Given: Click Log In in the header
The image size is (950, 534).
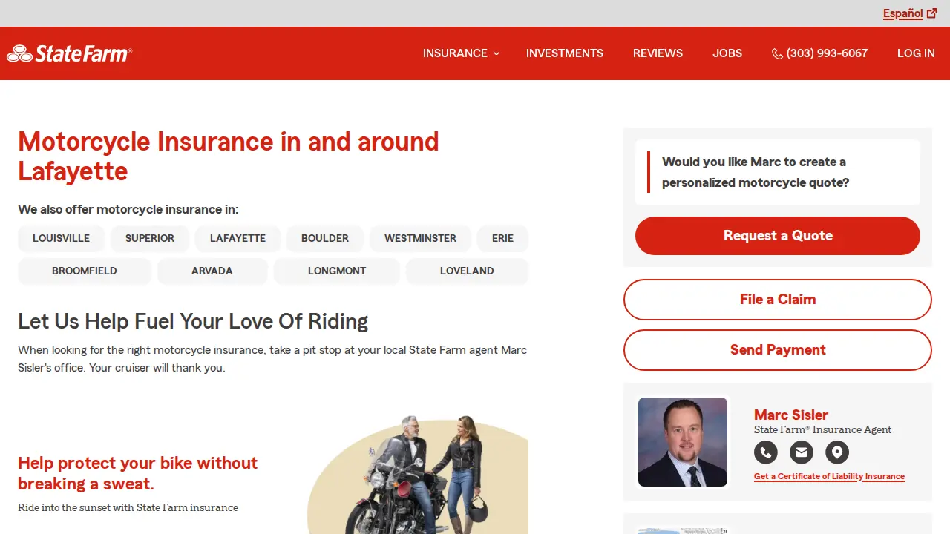Looking at the screenshot, I should pyautogui.click(x=916, y=53).
